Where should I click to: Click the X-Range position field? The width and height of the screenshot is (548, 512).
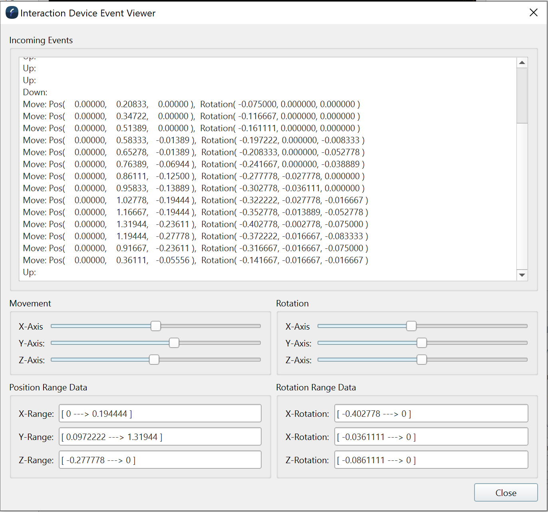(160, 413)
